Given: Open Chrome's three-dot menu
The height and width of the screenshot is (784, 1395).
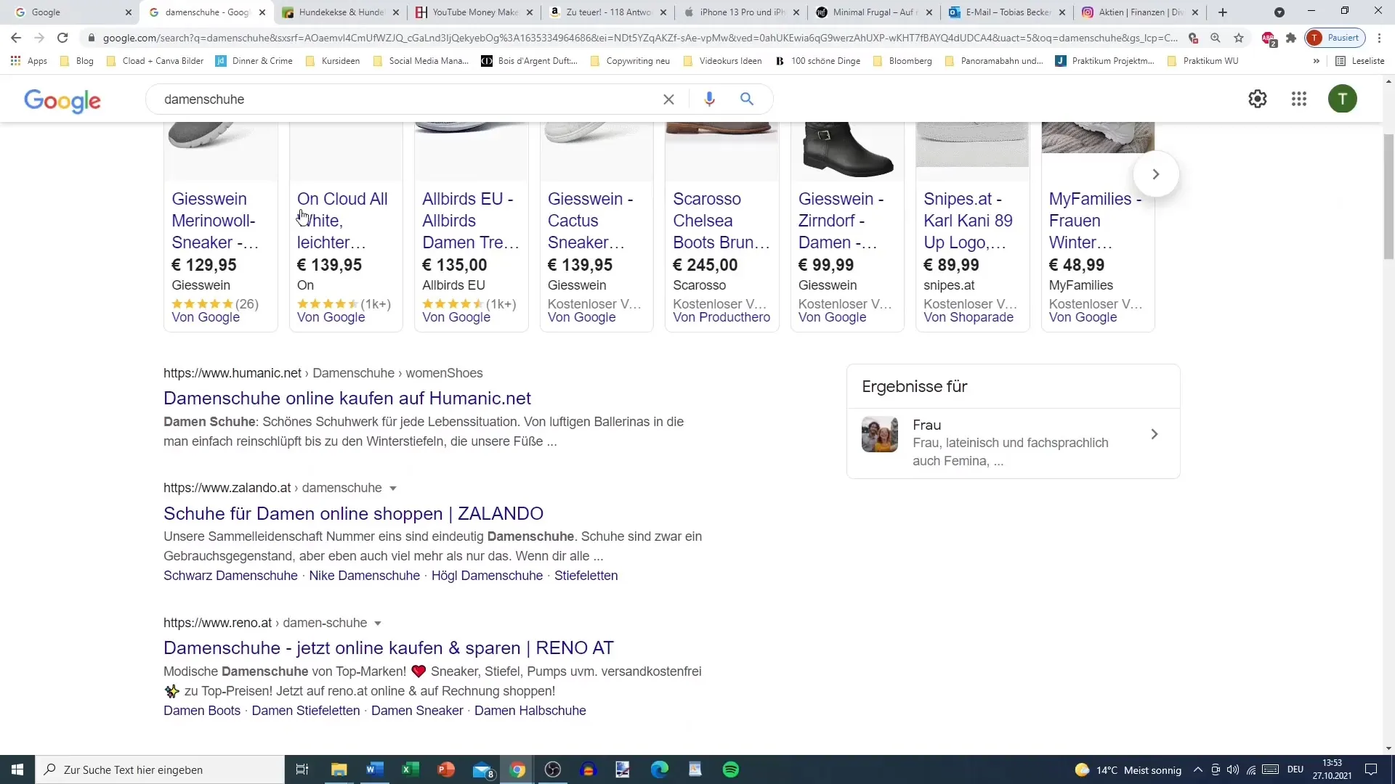Looking at the screenshot, I should pyautogui.click(x=1379, y=38).
